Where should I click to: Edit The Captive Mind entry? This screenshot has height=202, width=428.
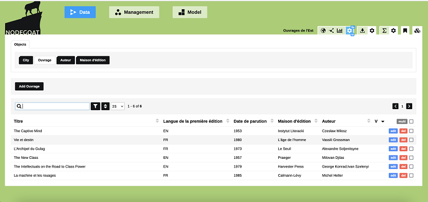click(x=393, y=131)
